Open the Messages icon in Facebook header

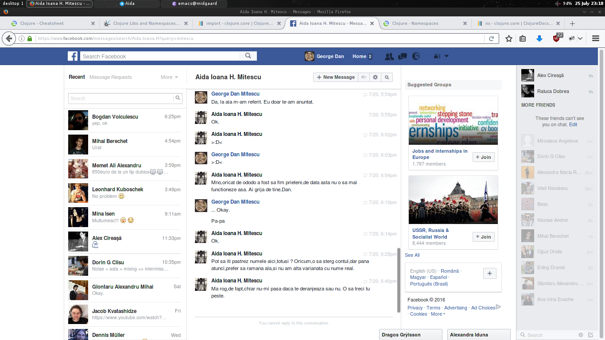[403, 56]
